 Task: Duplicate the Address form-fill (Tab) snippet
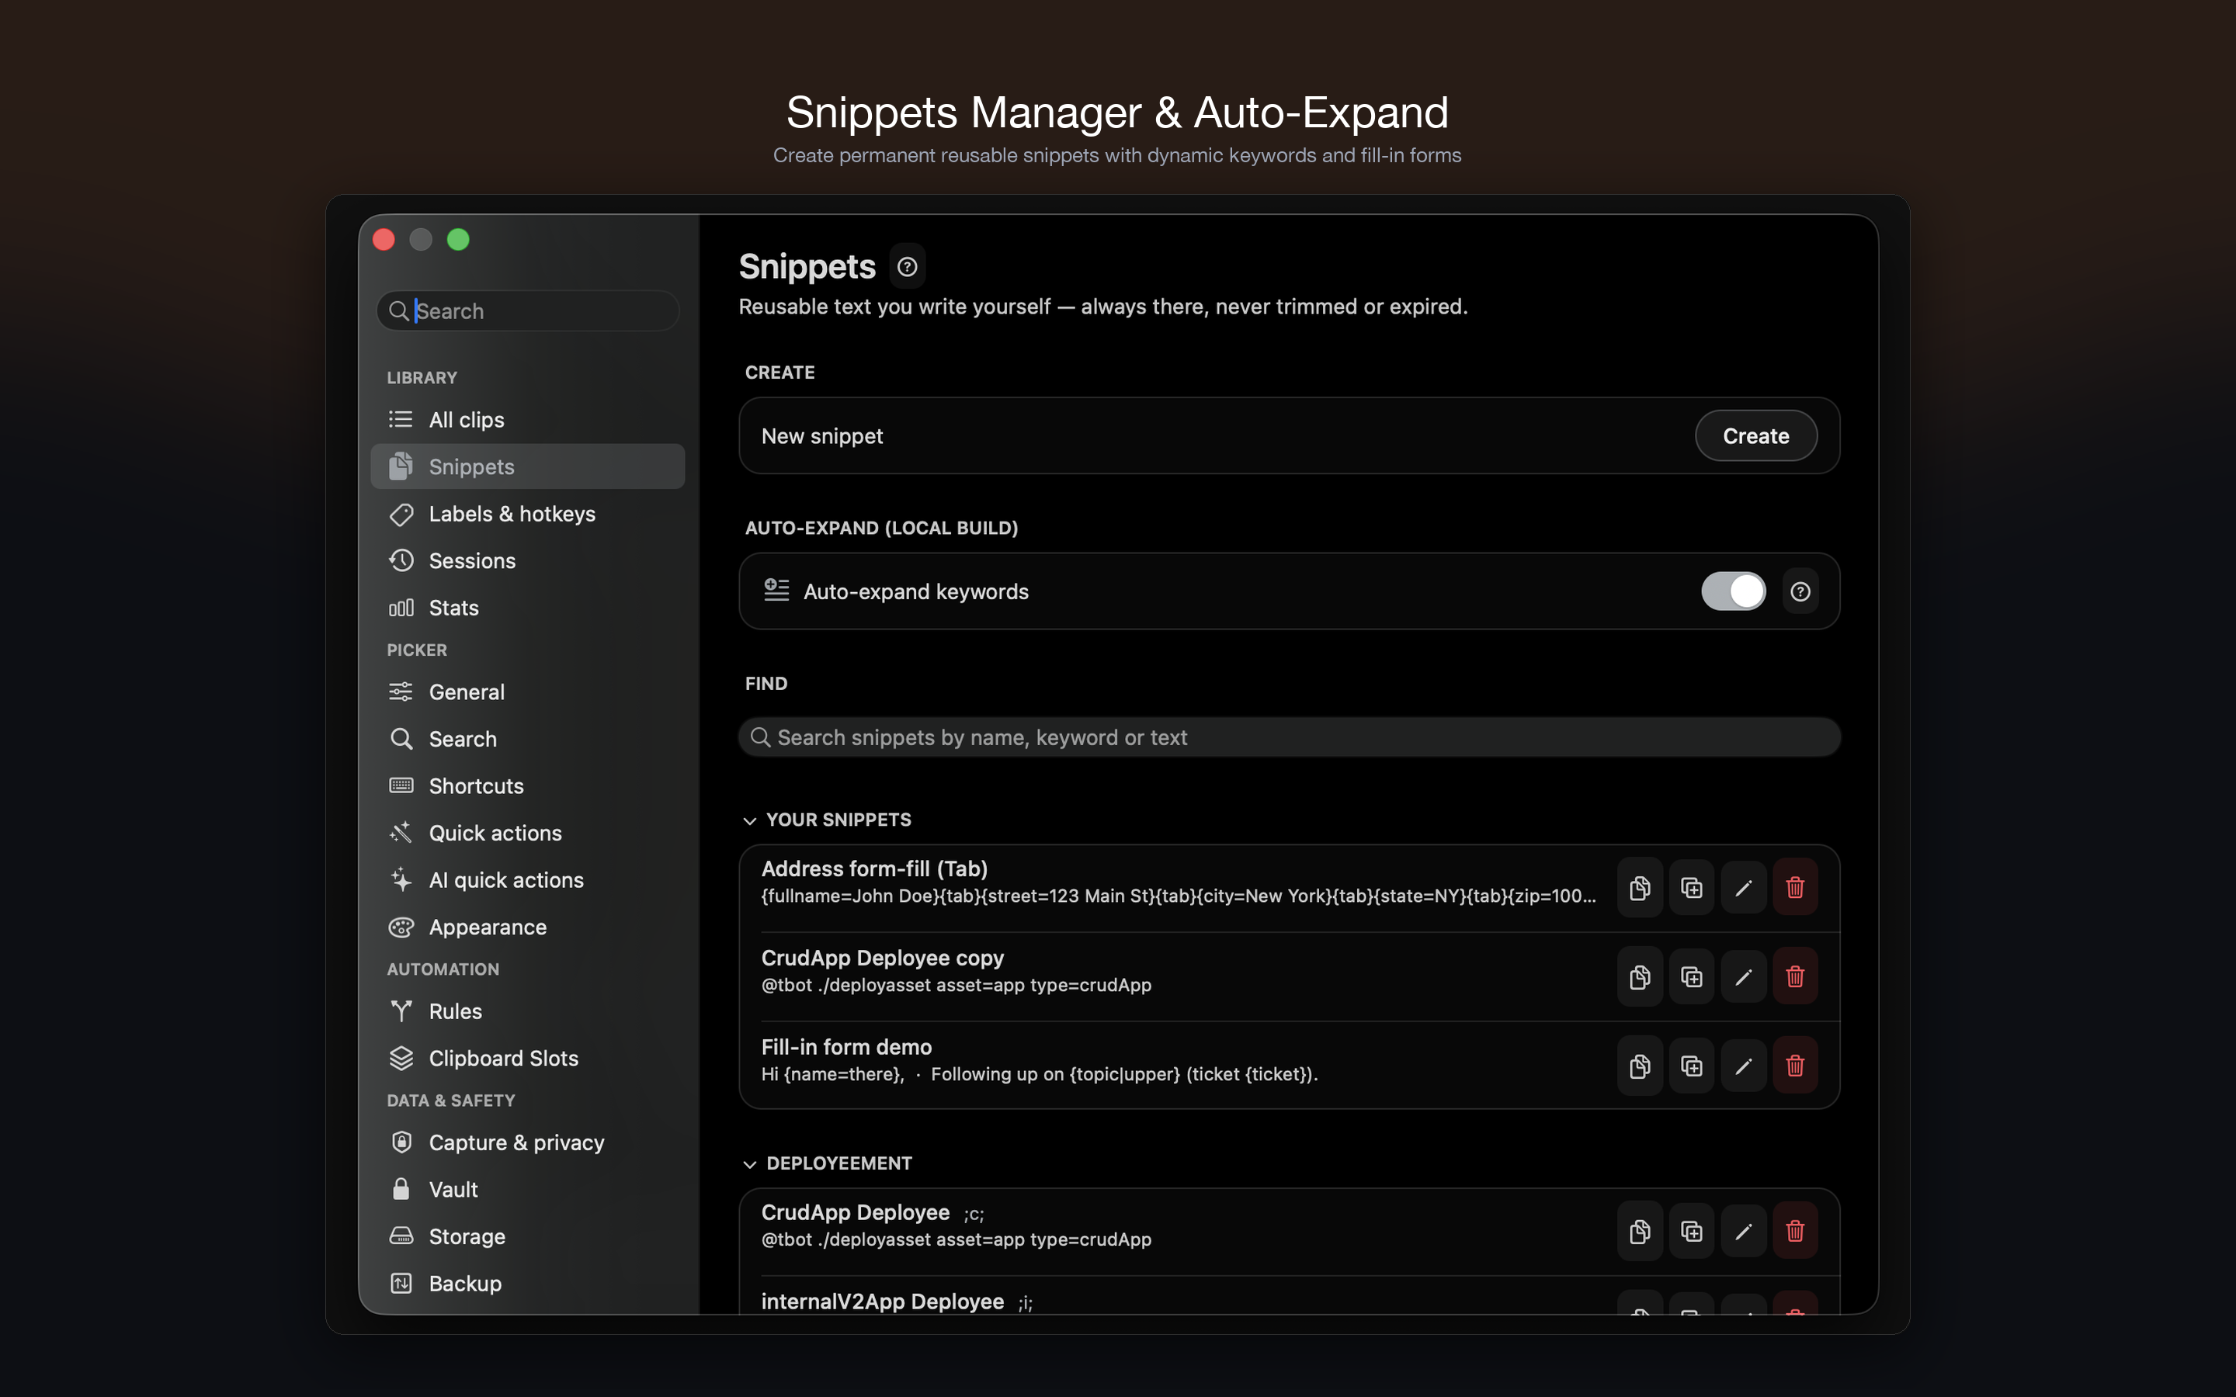tap(1692, 888)
